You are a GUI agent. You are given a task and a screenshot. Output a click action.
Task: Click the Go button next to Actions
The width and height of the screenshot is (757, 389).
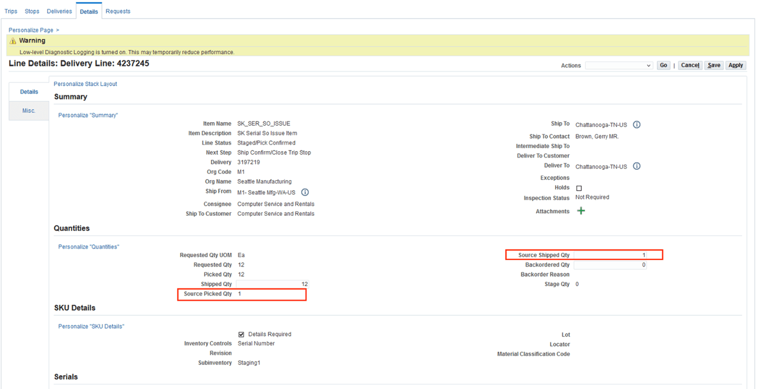663,65
